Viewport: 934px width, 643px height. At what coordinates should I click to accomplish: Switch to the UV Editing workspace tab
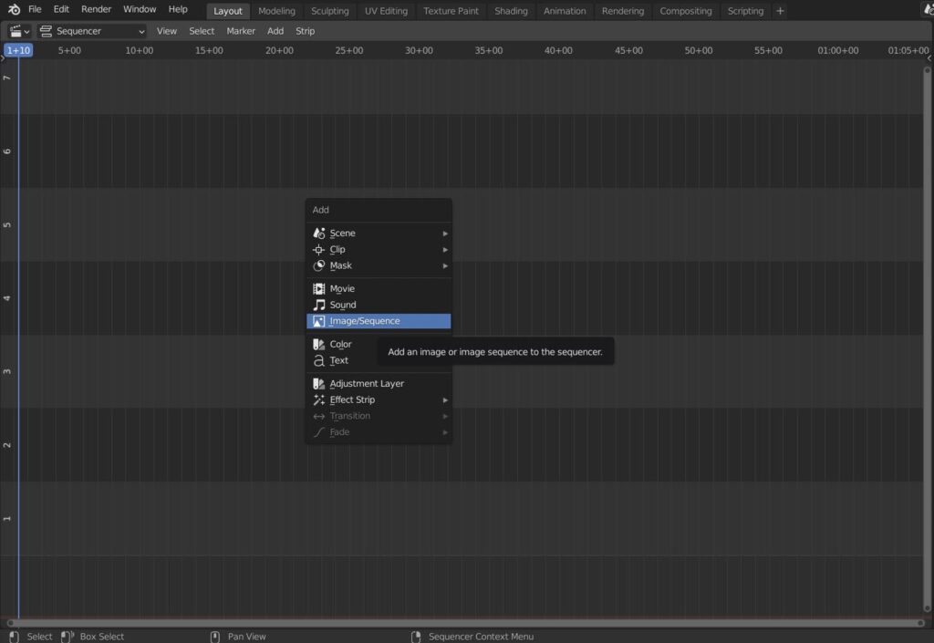point(386,11)
